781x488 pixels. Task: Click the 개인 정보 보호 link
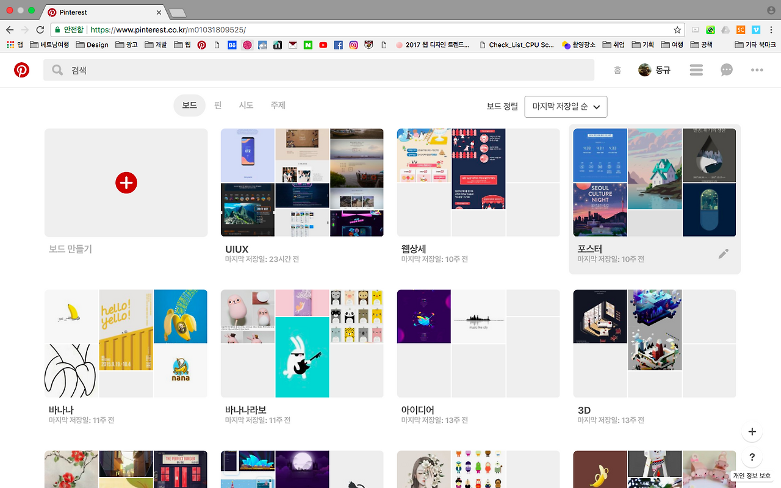[752, 475]
